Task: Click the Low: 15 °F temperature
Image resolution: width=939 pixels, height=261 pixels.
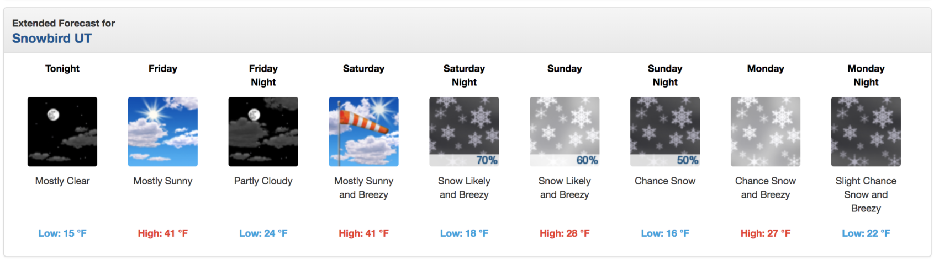Action: [62, 233]
